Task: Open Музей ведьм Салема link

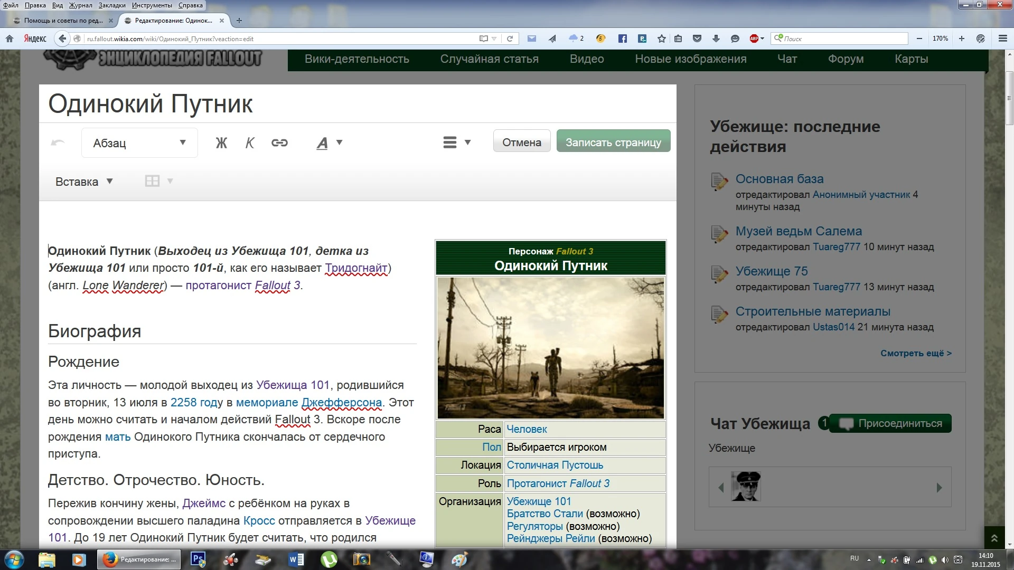Action: tap(798, 231)
